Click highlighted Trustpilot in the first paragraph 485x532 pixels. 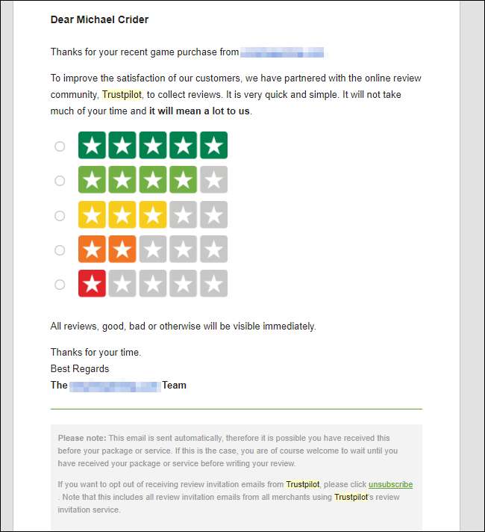(x=122, y=95)
